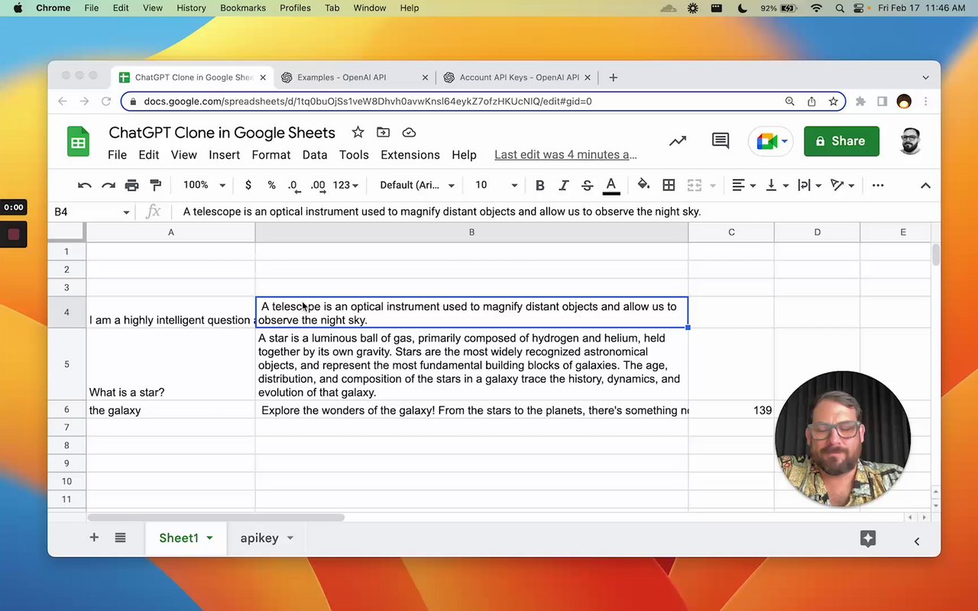This screenshot has width=978, height=611.
Task: Expand the Google Meet call dropdown
Action: click(785, 141)
